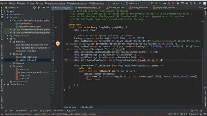Expand Gradle Scripts node
This screenshot has width=207, height=116.
point(5,84)
